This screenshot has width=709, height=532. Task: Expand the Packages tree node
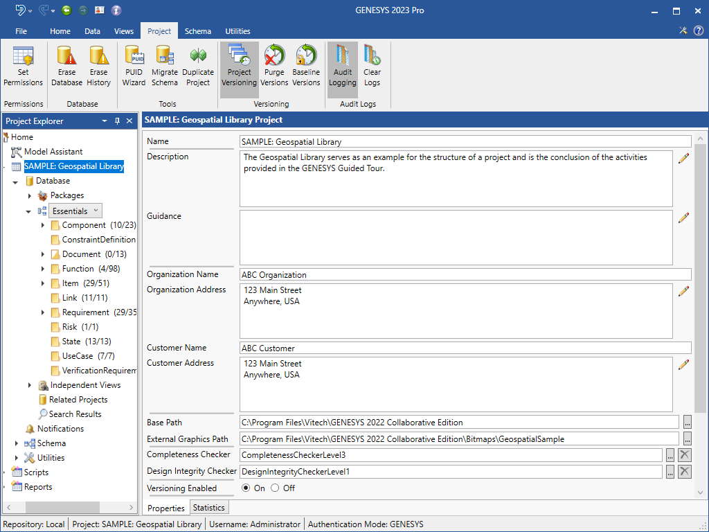tap(30, 196)
